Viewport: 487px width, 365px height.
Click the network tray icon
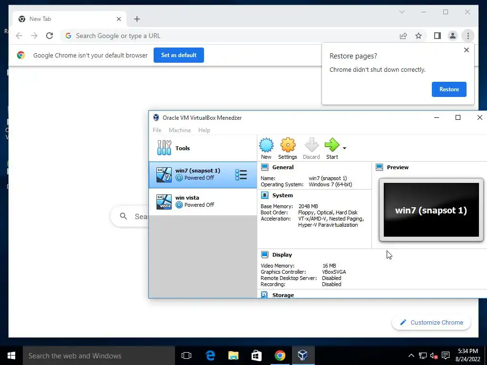422,355
